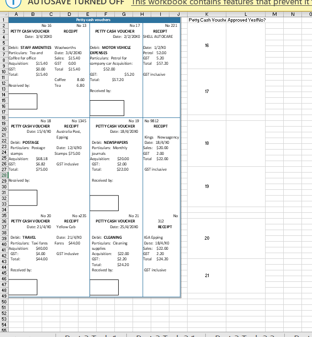This screenshot has height=337, width=312.
Task: Click 'Debit: STAFF AMENITIES' text
Action: point(30,47)
